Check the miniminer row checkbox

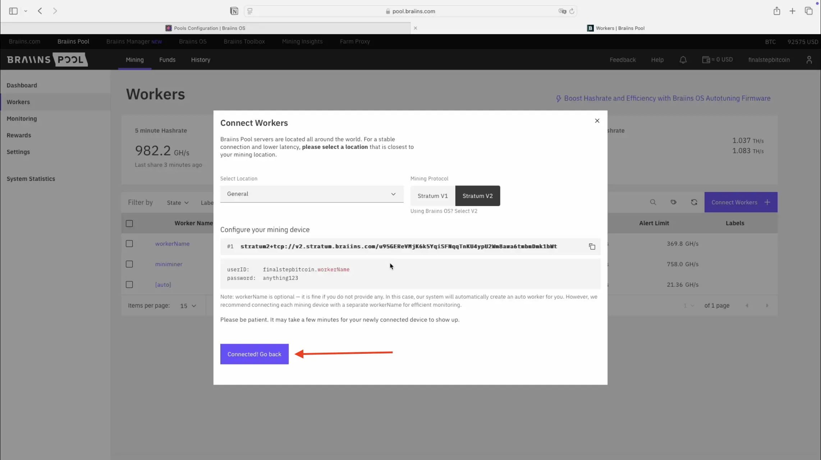(129, 264)
